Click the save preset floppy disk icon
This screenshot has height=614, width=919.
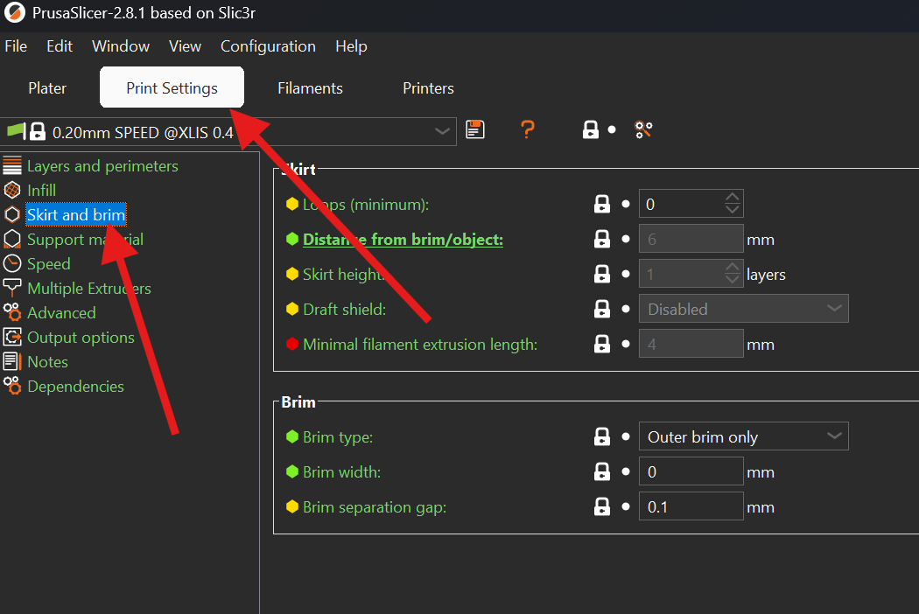475,130
